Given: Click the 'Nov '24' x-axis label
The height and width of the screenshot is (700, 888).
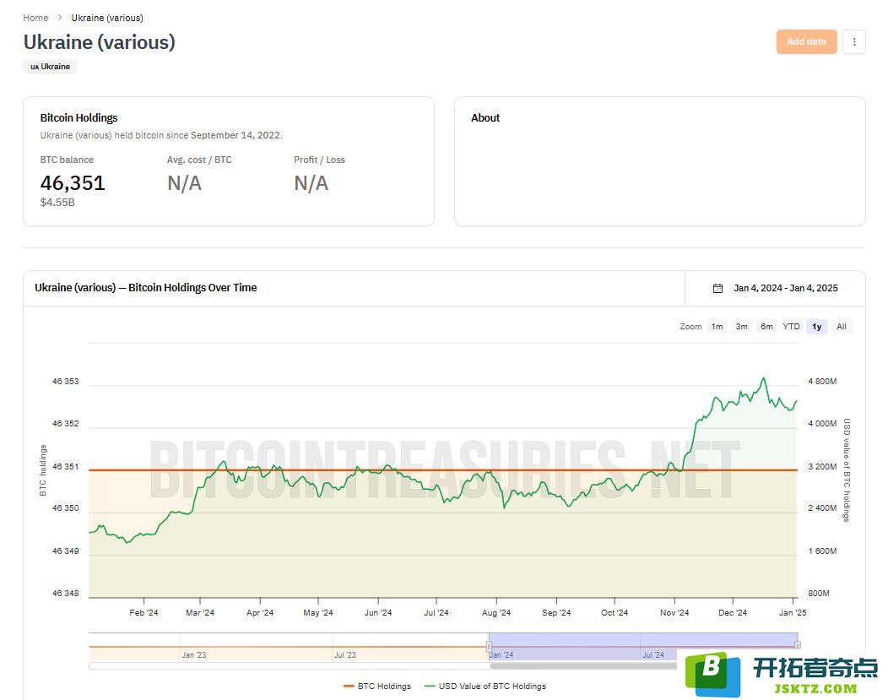Looking at the screenshot, I should [x=674, y=613].
